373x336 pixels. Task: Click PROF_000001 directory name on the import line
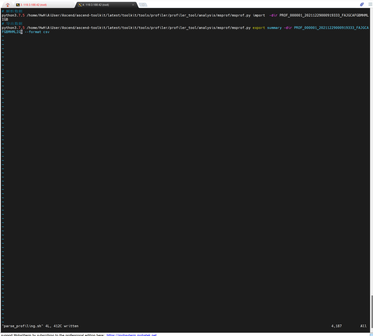tap(324, 15)
